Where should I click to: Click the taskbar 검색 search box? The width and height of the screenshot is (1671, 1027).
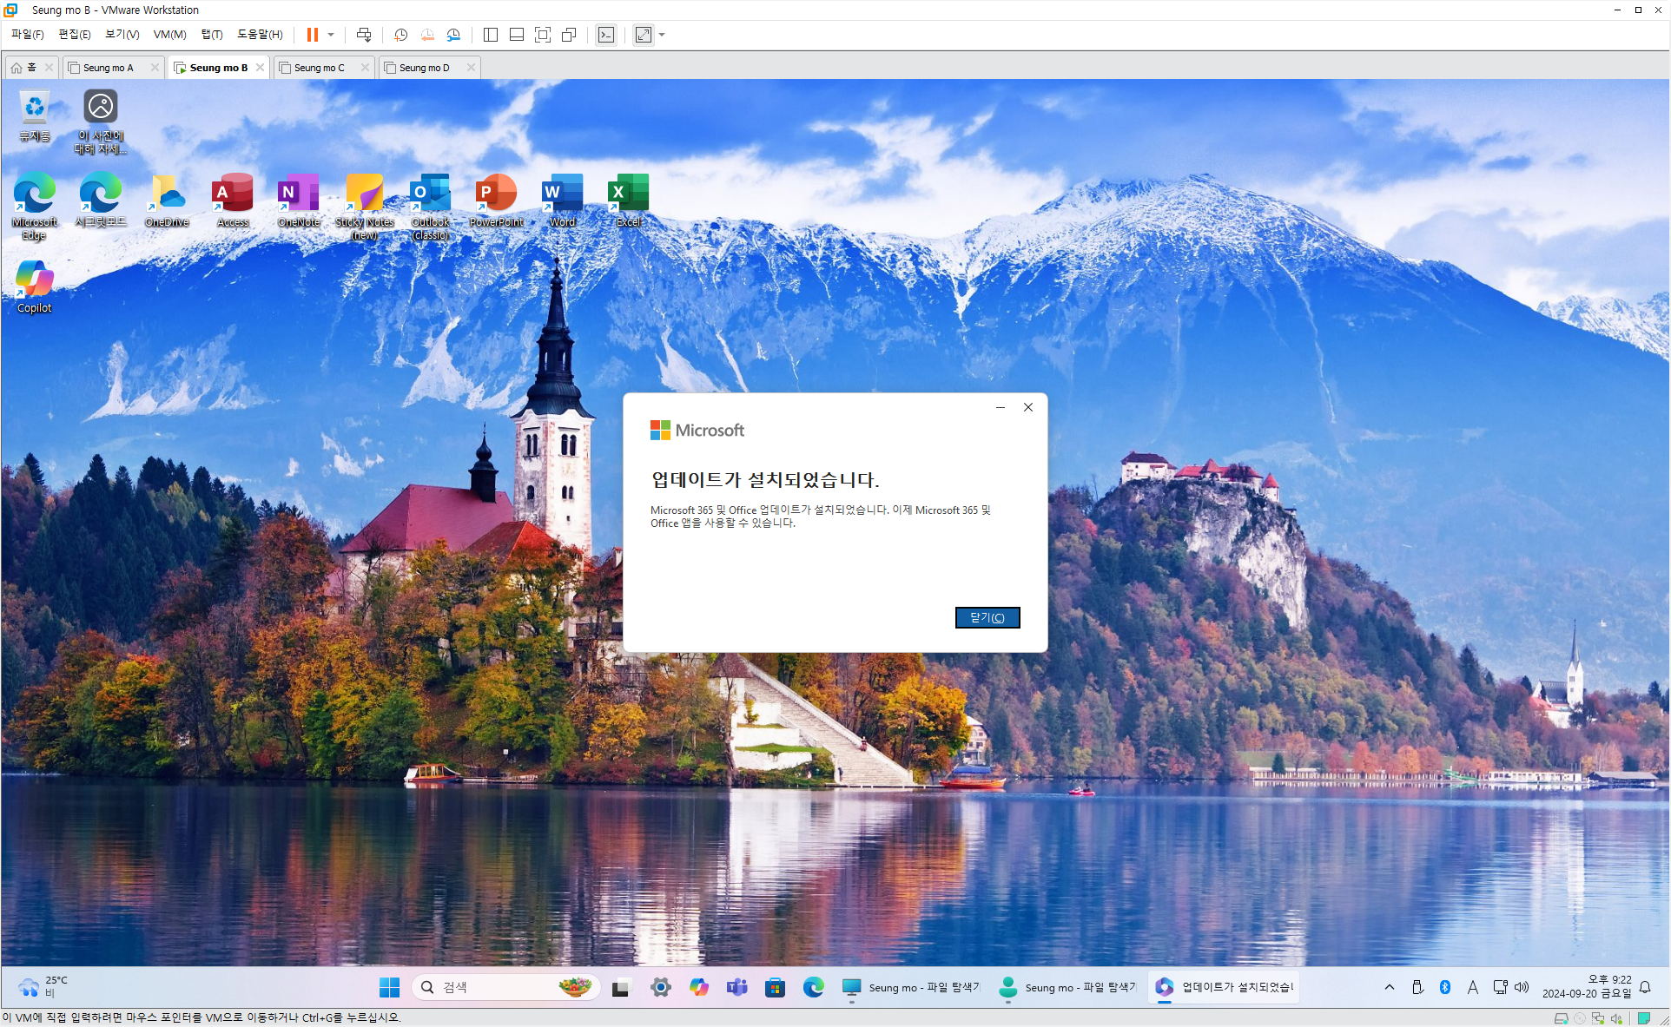(x=495, y=987)
